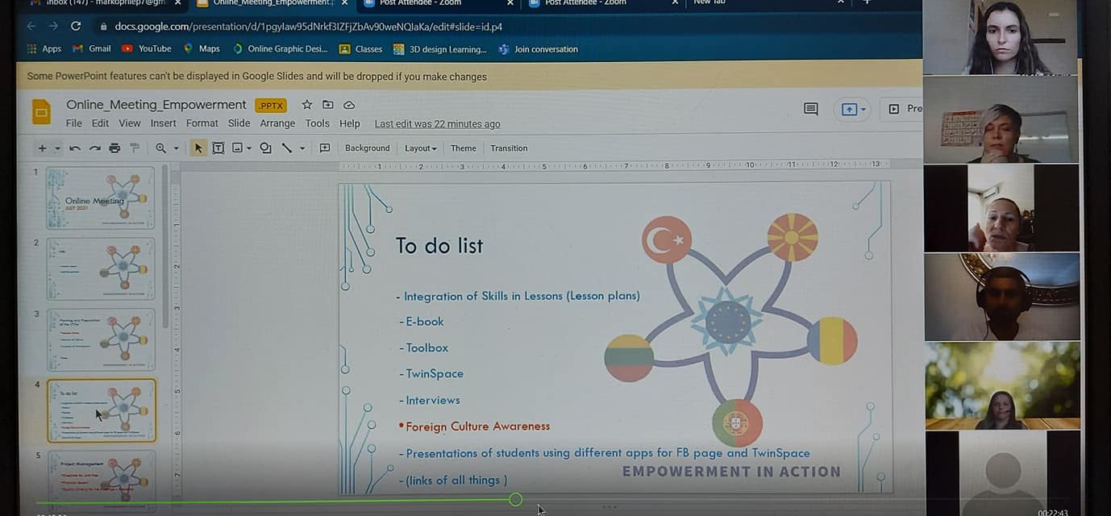Open the Format menu
The image size is (1111, 516).
[202, 123]
